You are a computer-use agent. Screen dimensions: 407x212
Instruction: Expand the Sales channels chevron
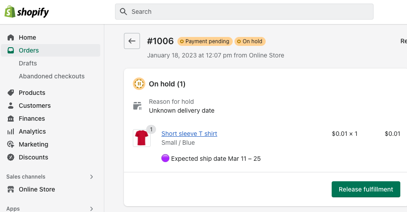[x=91, y=177]
